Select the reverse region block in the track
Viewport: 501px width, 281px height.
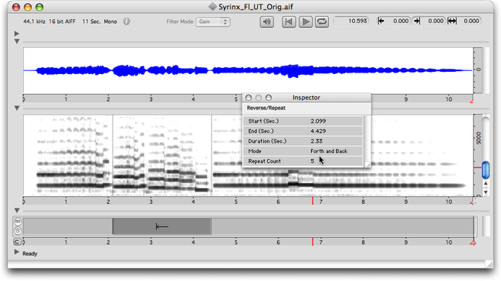[x=161, y=227]
